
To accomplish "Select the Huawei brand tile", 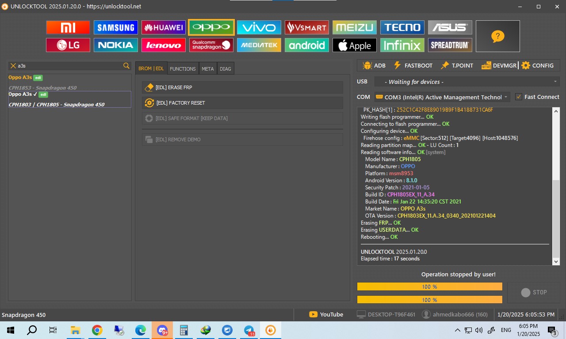I will coord(164,27).
